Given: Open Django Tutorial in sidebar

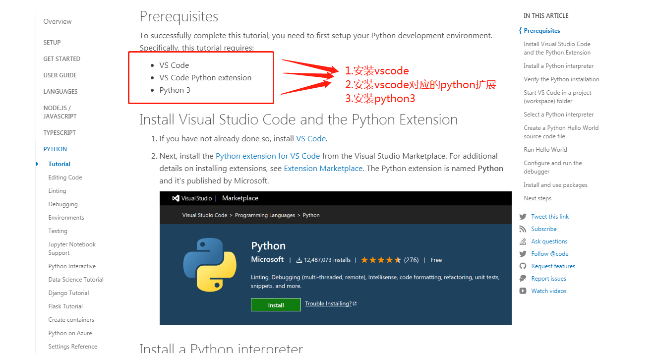Looking at the screenshot, I should pos(68,293).
